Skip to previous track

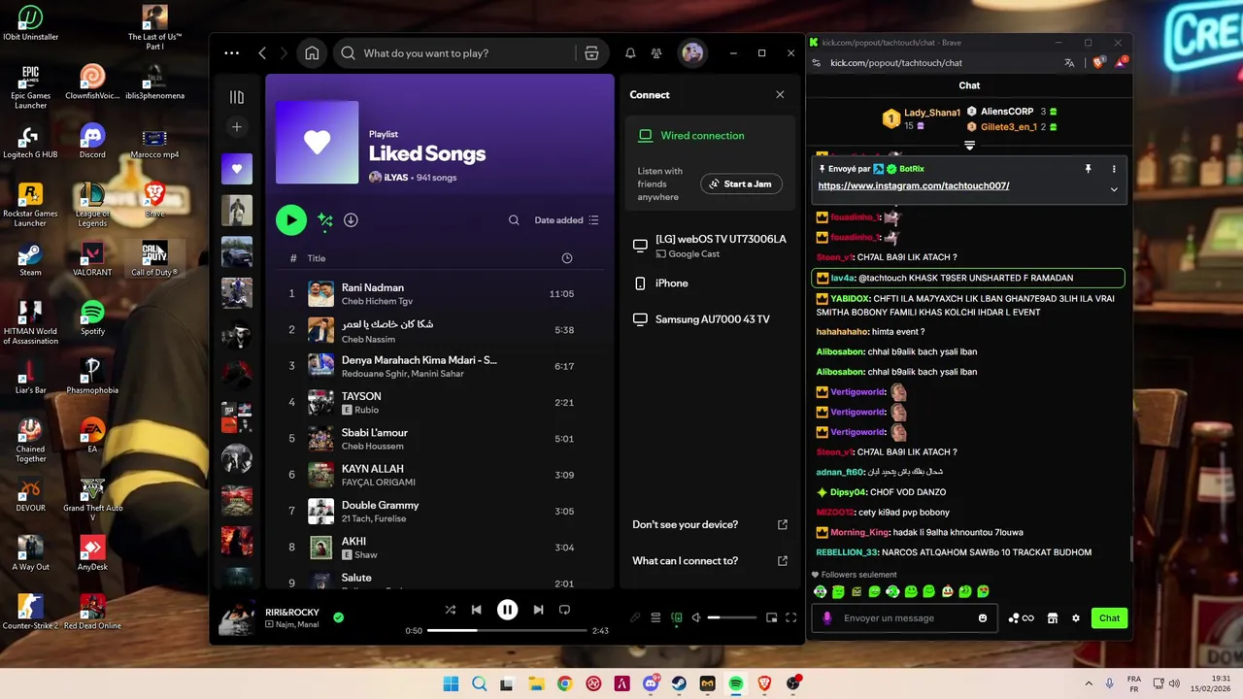(477, 610)
